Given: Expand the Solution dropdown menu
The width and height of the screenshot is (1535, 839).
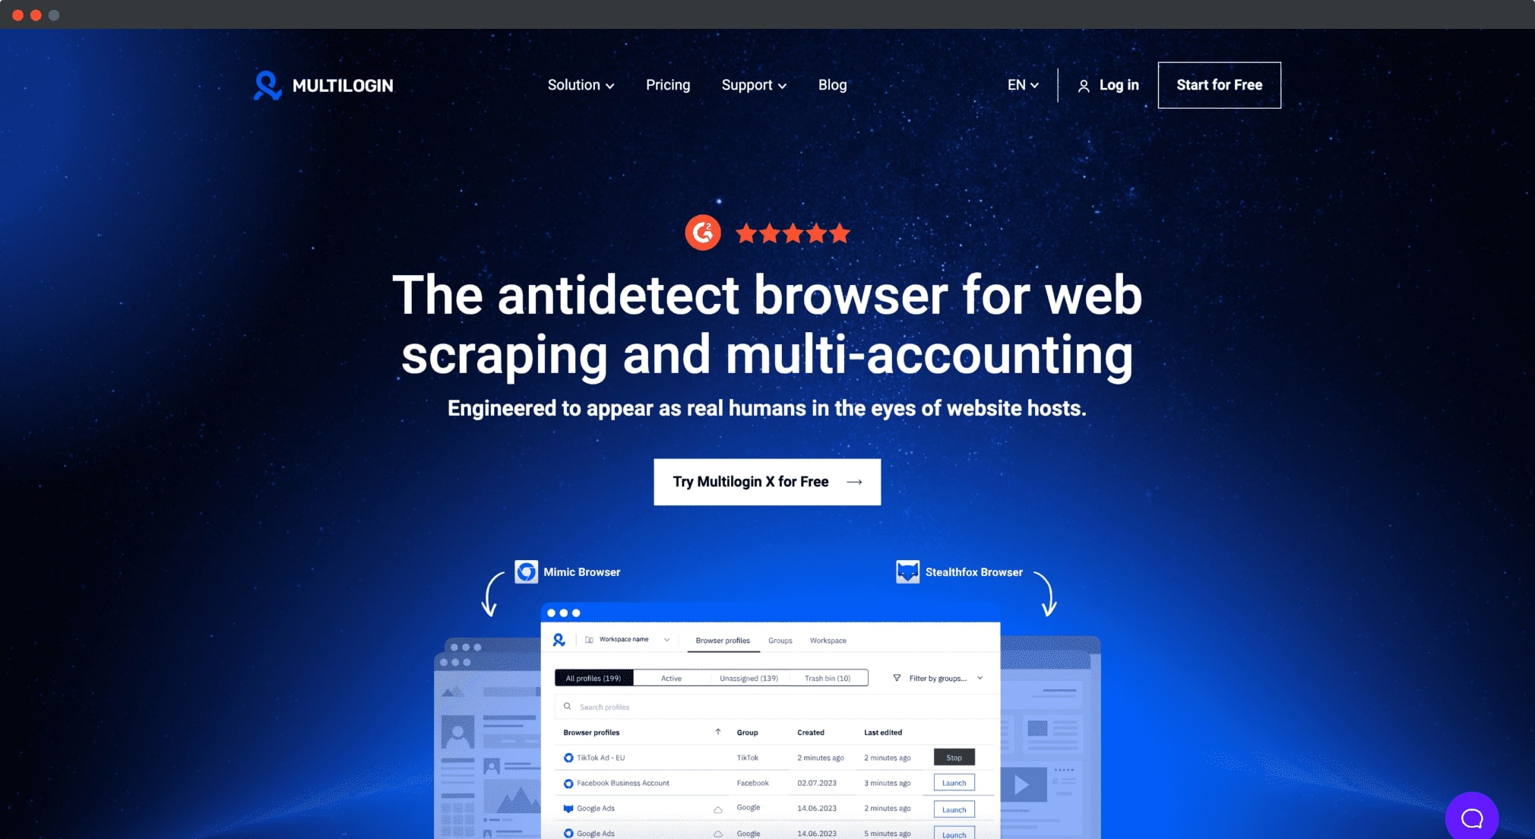Looking at the screenshot, I should tap(581, 84).
